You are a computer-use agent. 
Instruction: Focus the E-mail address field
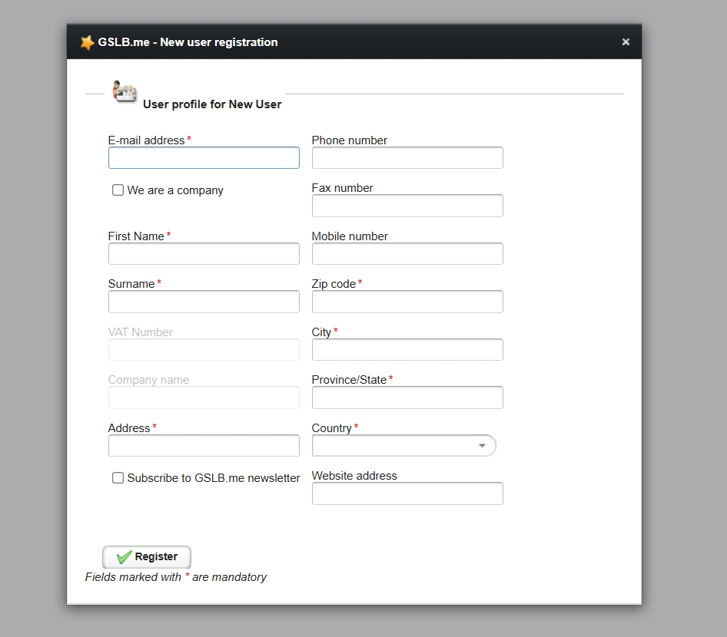204,158
